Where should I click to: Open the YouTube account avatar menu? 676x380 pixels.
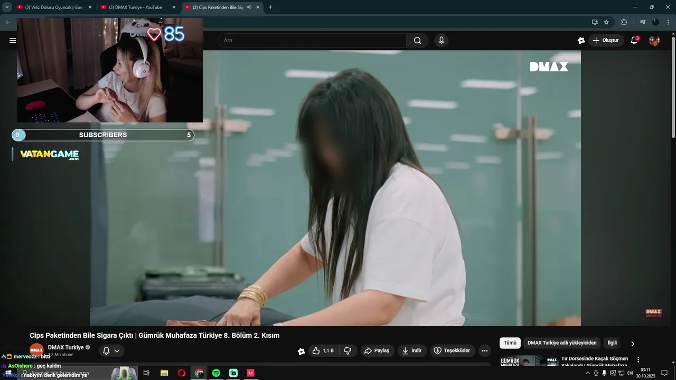(x=654, y=41)
